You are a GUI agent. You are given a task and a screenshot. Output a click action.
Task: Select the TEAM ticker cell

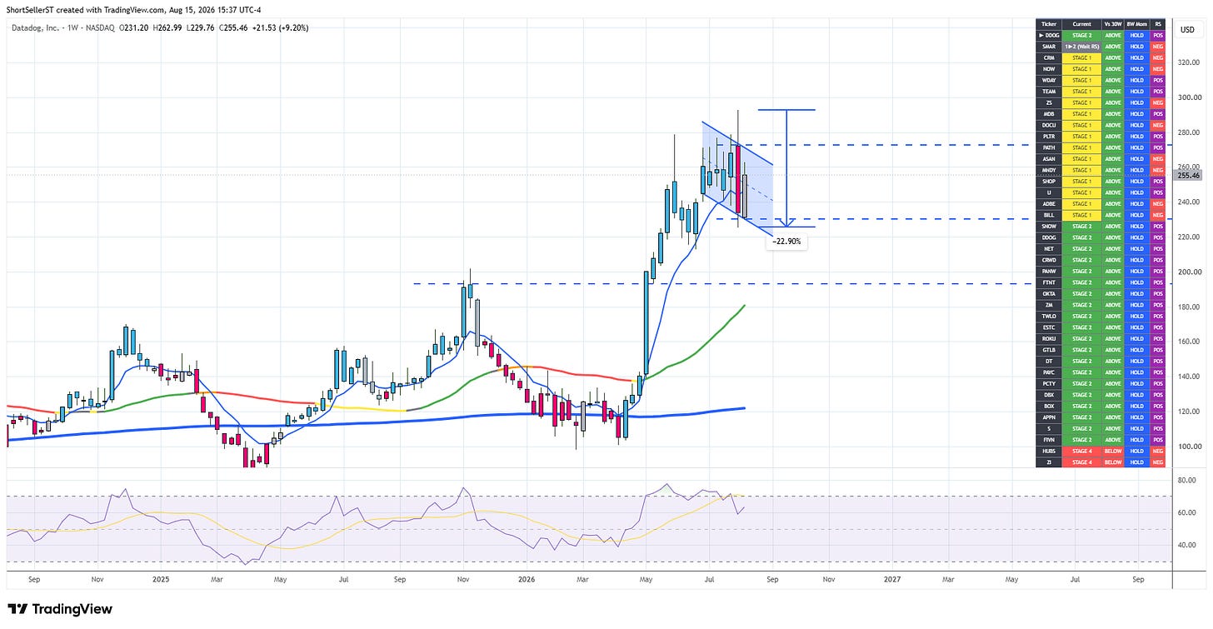point(1049,92)
